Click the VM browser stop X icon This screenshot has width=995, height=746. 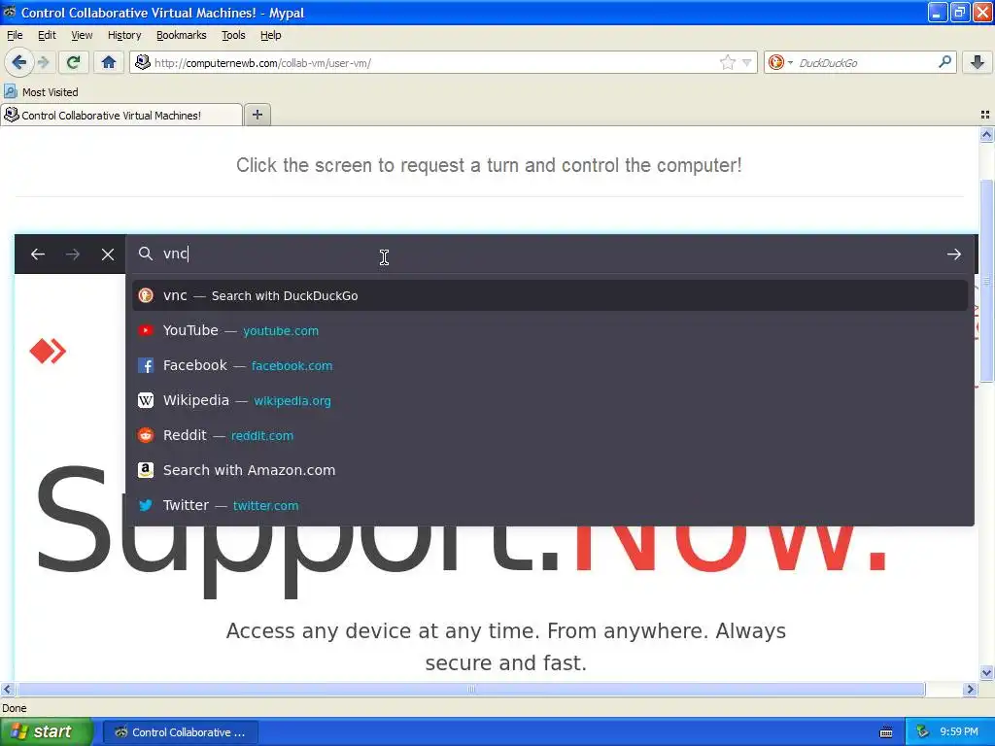108,254
